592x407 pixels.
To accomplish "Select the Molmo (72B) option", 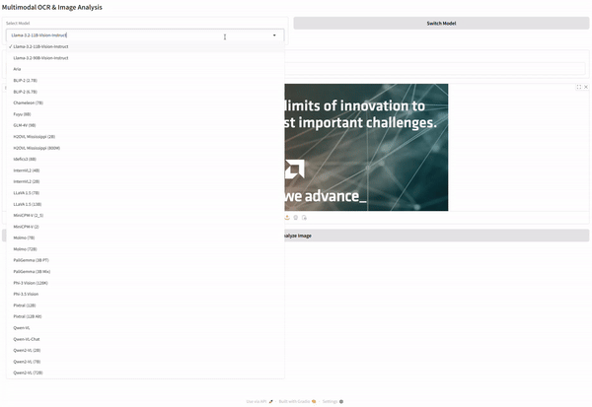I will point(26,249).
